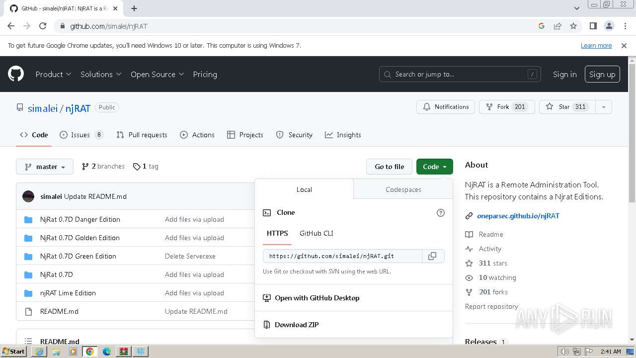The width and height of the screenshot is (636, 358).
Task: Open Internet Explorer from the taskbar
Action: coord(39,352)
